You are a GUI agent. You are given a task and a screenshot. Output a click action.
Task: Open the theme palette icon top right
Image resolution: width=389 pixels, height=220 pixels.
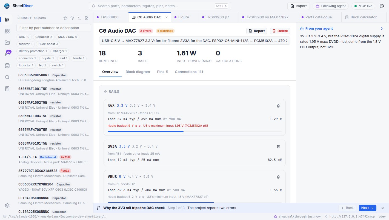[x=382, y=6]
